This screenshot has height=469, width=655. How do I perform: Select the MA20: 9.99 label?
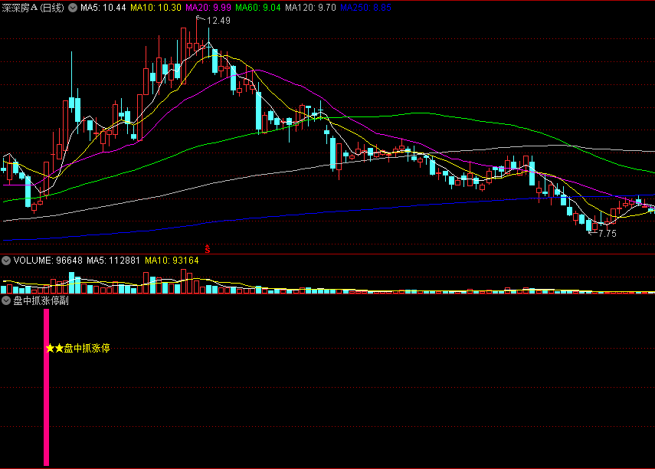point(208,8)
